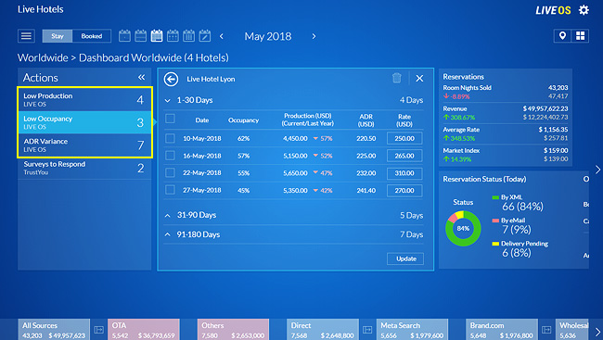
Task: Click the May 2018 date label
Action: [x=268, y=36]
